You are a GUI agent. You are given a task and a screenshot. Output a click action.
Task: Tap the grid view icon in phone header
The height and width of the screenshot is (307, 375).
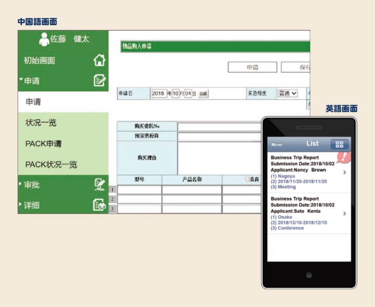click(339, 144)
